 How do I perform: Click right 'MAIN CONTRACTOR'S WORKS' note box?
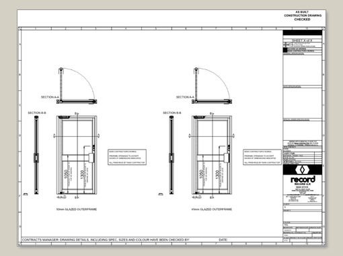coord(262,157)
